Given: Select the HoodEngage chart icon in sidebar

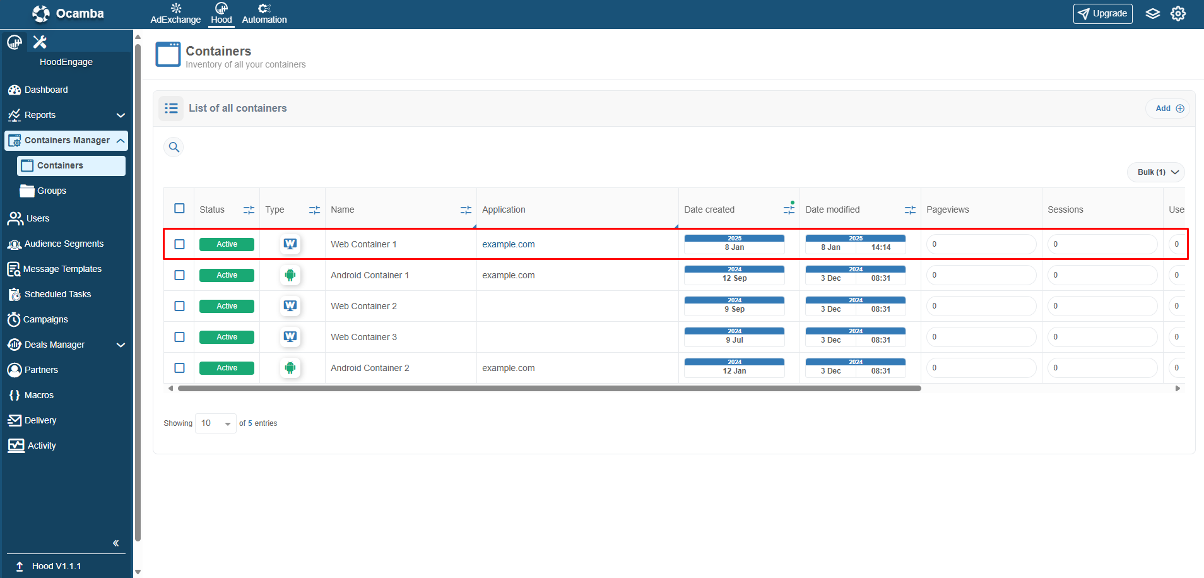Looking at the screenshot, I should 15,42.
